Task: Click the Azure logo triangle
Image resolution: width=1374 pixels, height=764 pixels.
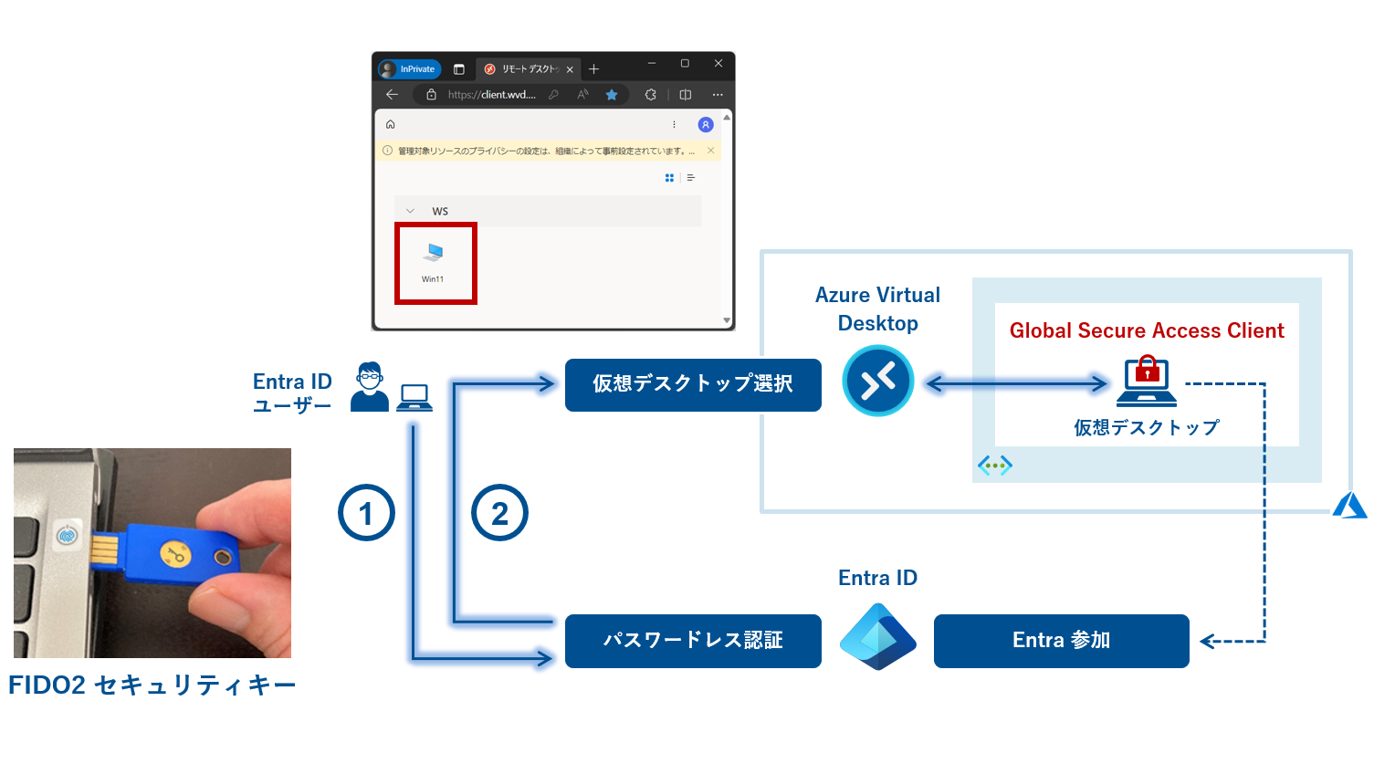Action: 1349,505
